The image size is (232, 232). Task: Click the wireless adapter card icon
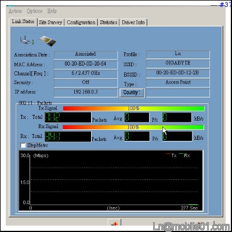tap(48, 41)
